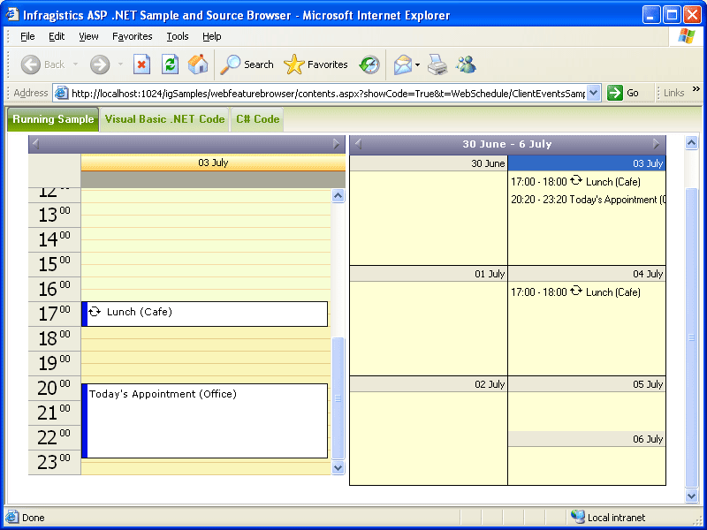Image resolution: width=707 pixels, height=530 pixels.
Task: Print the current page
Action: coord(437,64)
